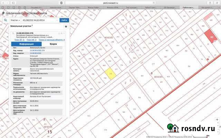221x138 pixels.
Task: Switch to the Услуги tab
Action: [53, 44]
